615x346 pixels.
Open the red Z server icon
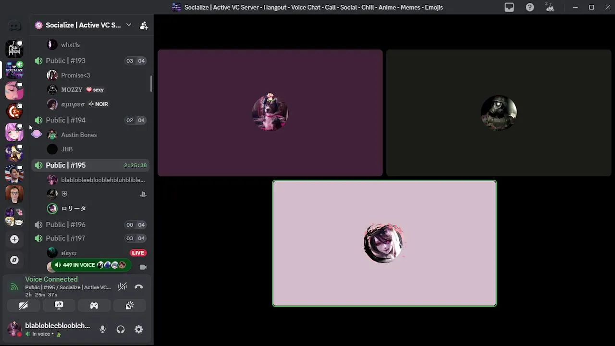14,111
